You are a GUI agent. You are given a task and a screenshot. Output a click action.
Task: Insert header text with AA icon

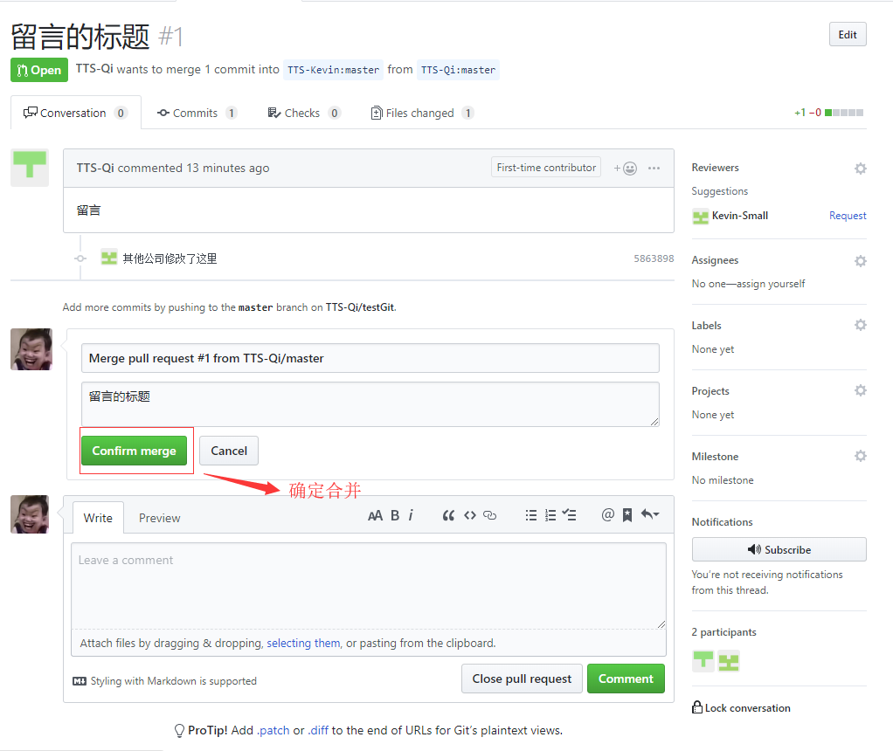tap(375, 516)
